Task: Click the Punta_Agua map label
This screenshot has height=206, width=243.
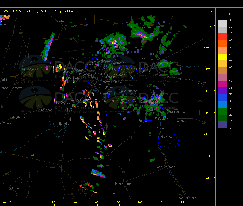Action: [123, 184]
